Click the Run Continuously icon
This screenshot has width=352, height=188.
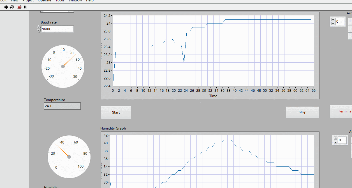(x=12, y=7)
